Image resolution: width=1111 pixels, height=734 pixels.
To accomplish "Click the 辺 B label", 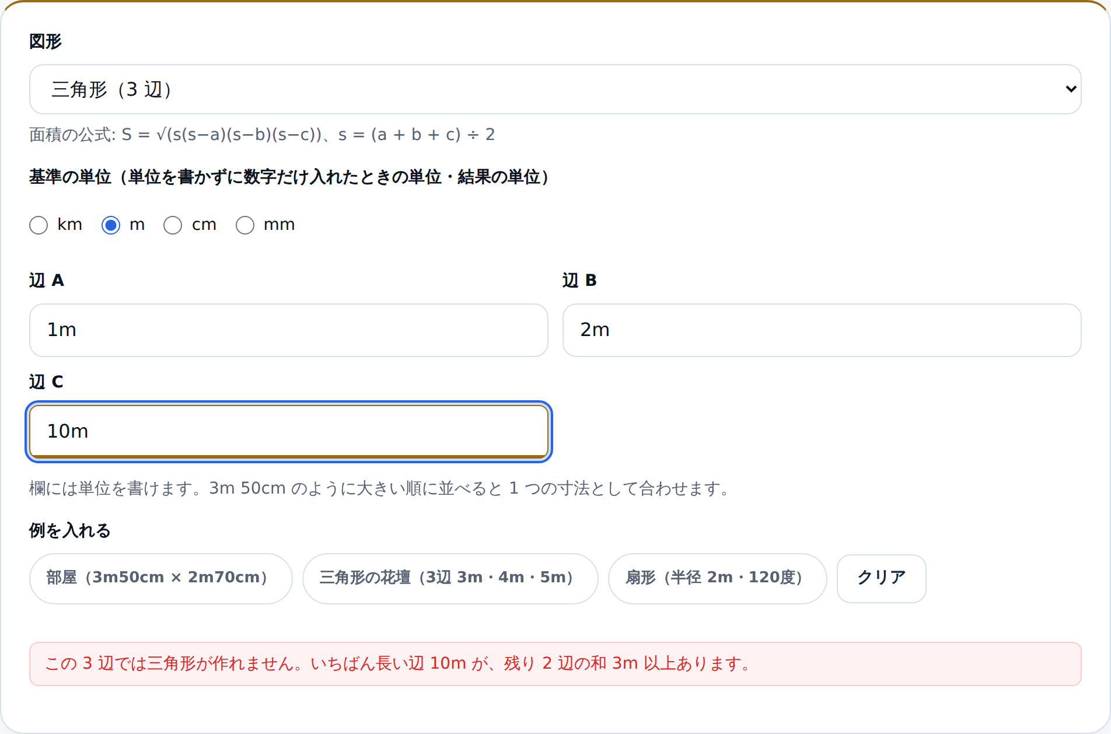I will point(579,281).
